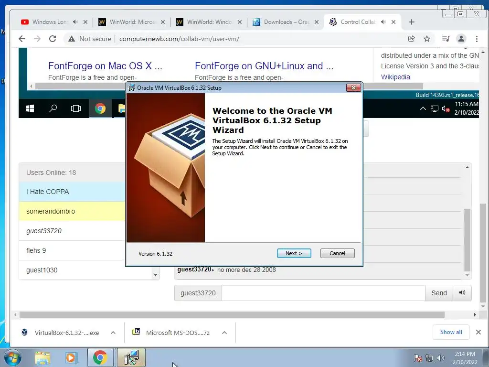Click the Chrome icon in VM taskbar
This screenshot has width=489, height=367.
coord(100,108)
